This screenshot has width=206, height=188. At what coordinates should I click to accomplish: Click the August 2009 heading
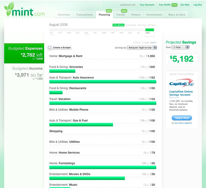tap(58, 25)
